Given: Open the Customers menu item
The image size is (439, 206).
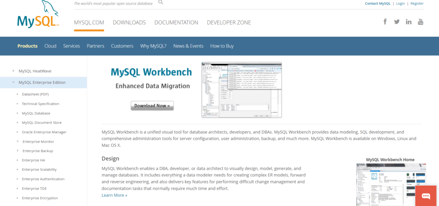Looking at the screenshot, I should (122, 46).
